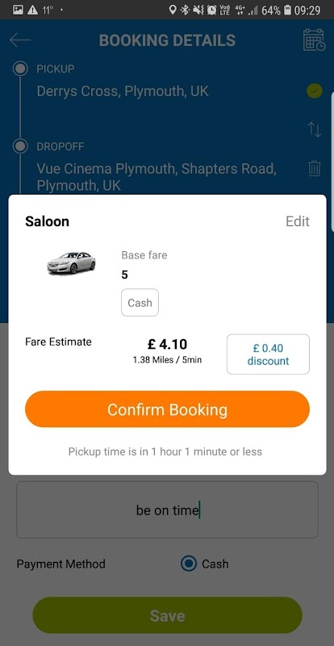The width and height of the screenshot is (334, 646).
Task: Tap the yellow pickup checkmark icon
Action: pos(315,91)
